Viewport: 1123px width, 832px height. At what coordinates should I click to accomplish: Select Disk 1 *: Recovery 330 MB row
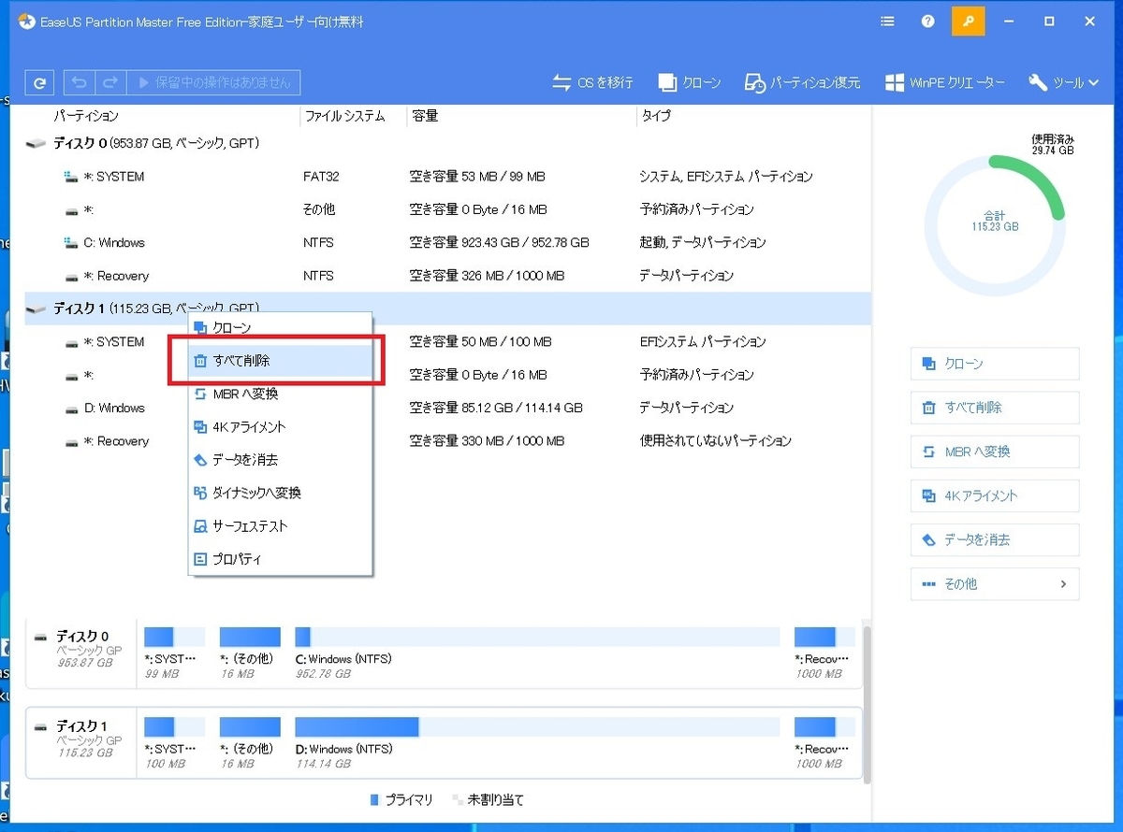(447, 441)
